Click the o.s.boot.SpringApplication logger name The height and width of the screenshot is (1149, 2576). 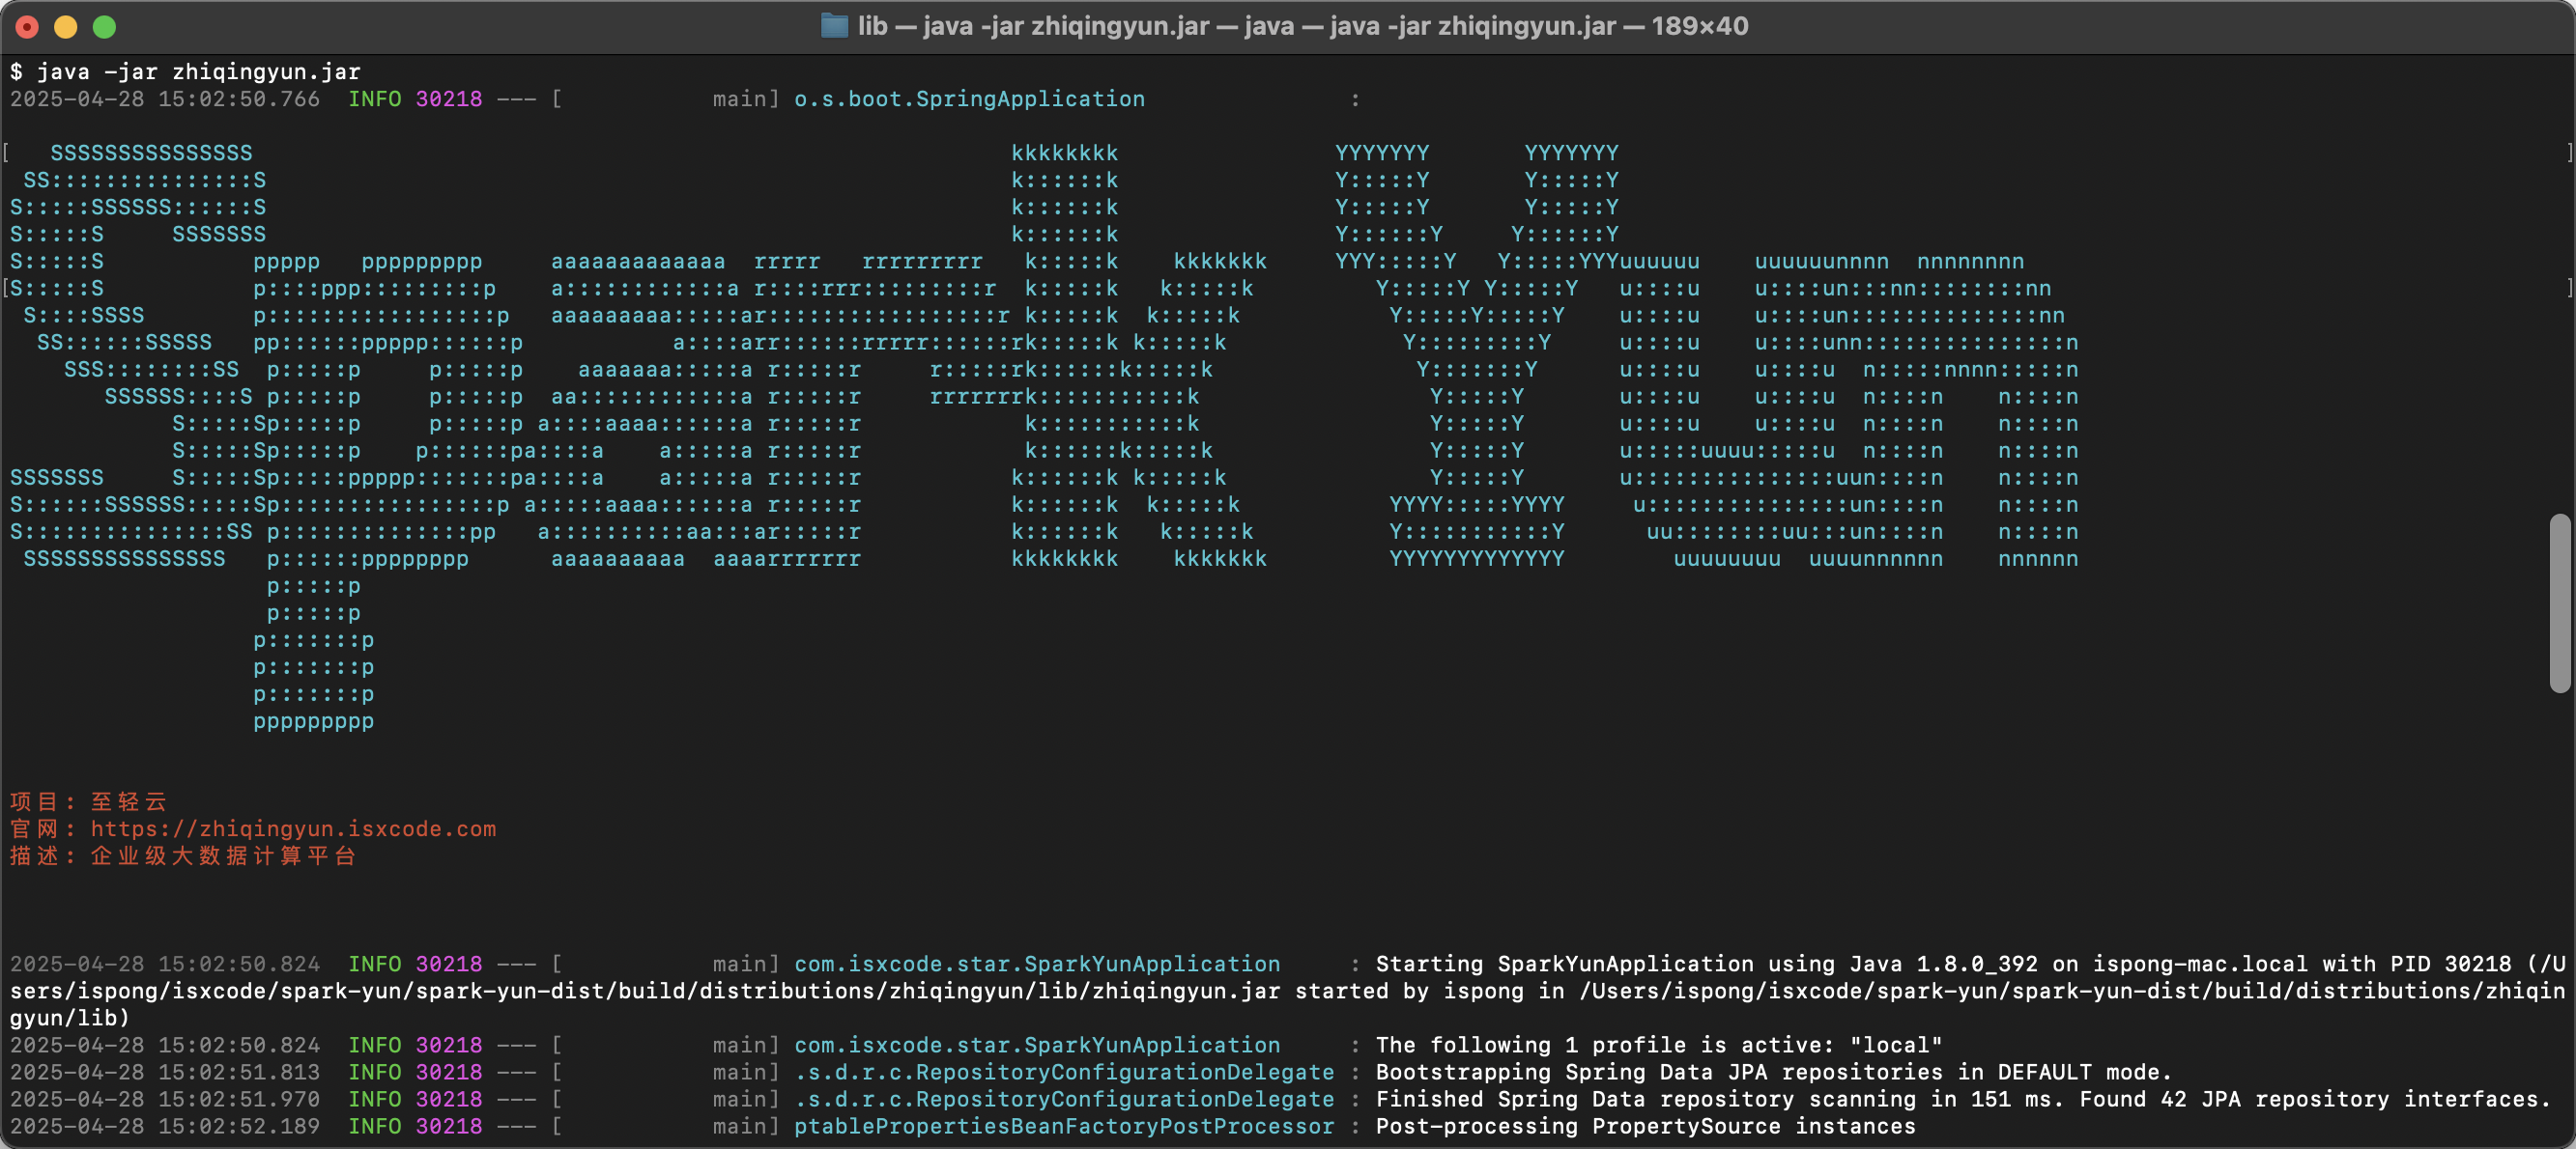(x=968, y=98)
